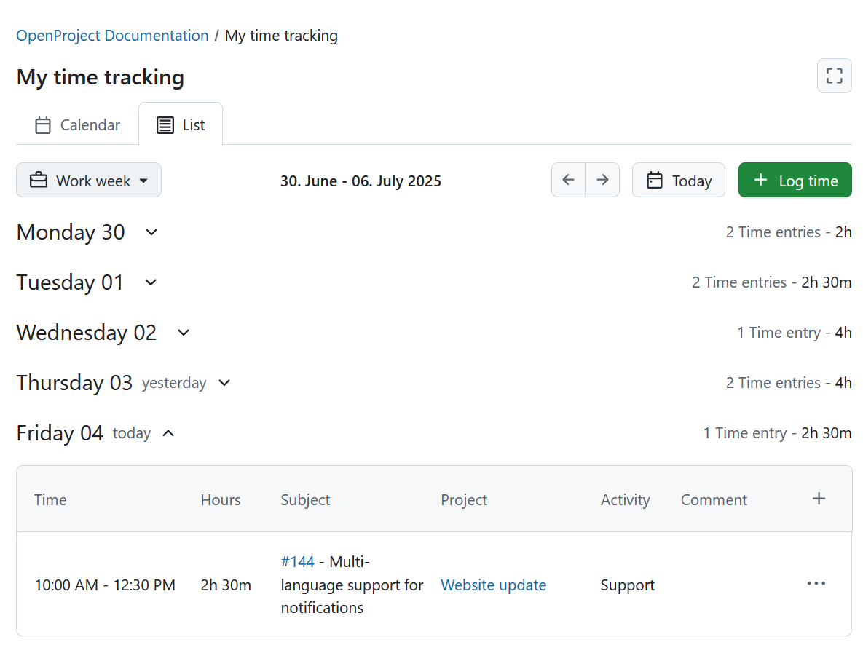Screen dimensions: 863x645
Task: Click the Today button
Action: coord(679,180)
